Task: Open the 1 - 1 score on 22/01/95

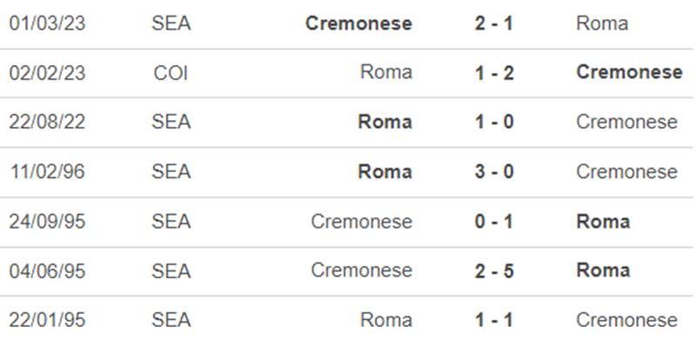Action: coord(493,321)
